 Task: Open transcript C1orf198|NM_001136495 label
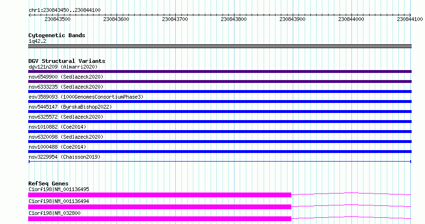point(59,189)
